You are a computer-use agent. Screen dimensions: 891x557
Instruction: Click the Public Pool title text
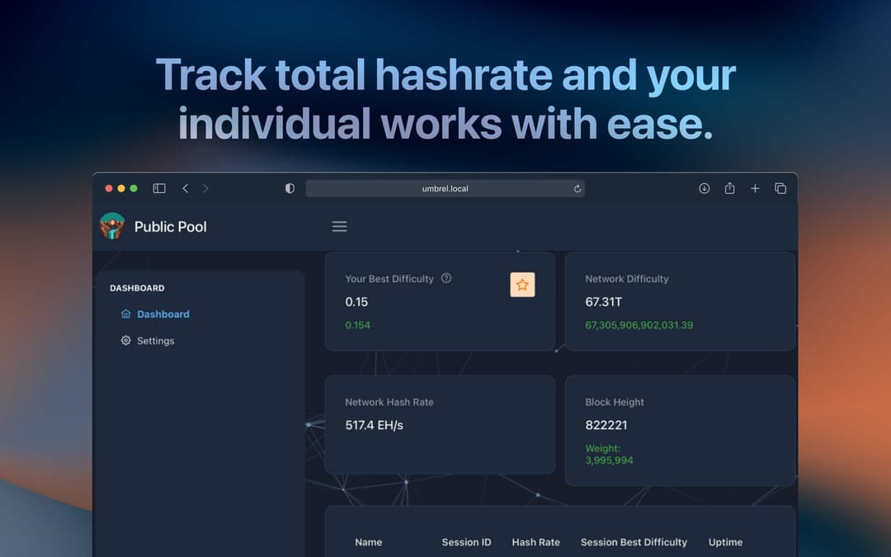(x=171, y=227)
